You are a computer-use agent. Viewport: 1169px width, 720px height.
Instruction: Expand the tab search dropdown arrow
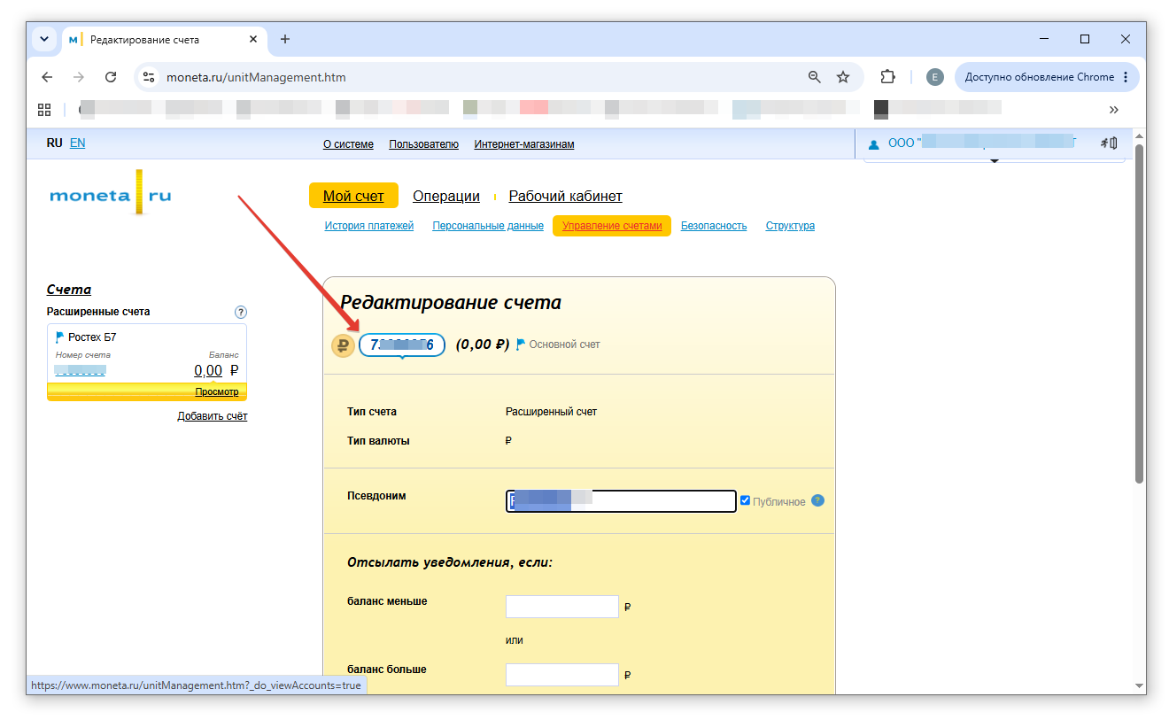43,39
